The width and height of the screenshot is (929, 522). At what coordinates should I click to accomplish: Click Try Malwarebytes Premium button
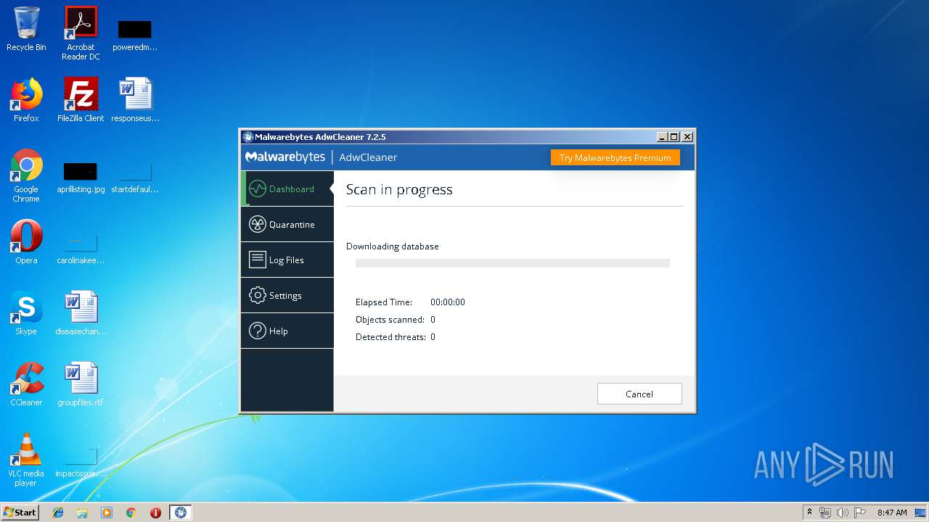click(x=615, y=157)
